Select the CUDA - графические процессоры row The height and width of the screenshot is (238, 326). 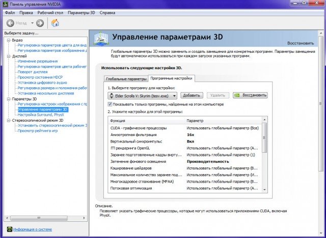tap(184, 128)
